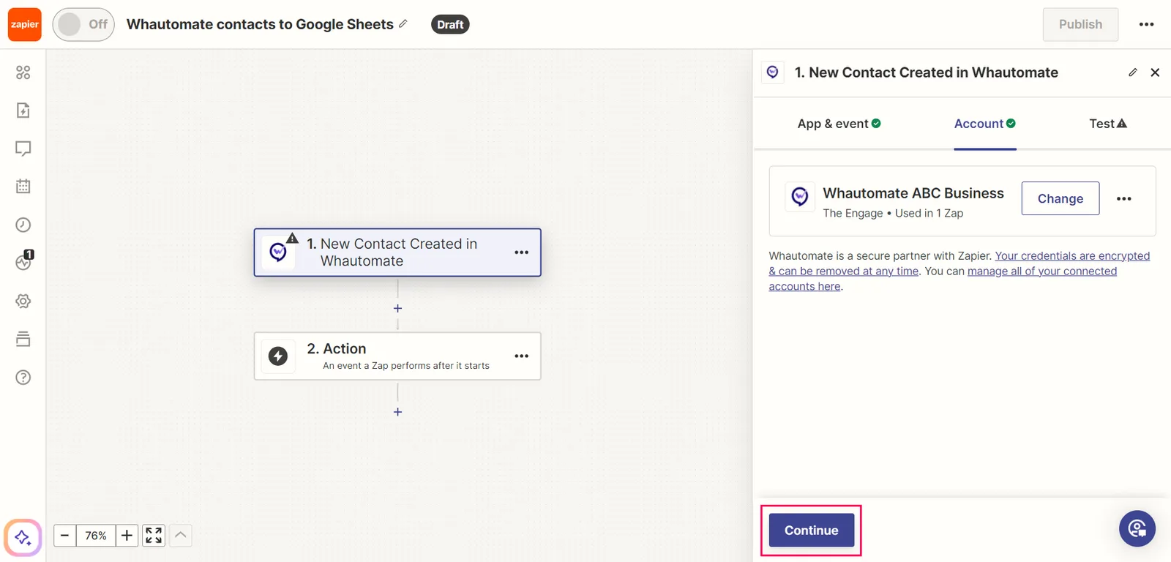Image resolution: width=1171 pixels, height=562 pixels.
Task: Click the warning triangle on trigger step
Action: point(293,238)
